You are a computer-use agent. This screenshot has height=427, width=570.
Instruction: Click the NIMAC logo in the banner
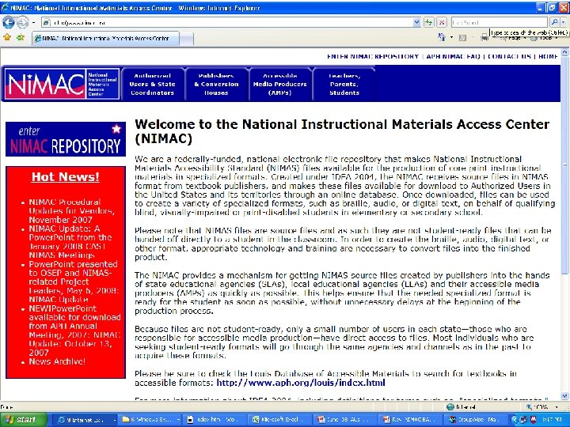[62, 84]
